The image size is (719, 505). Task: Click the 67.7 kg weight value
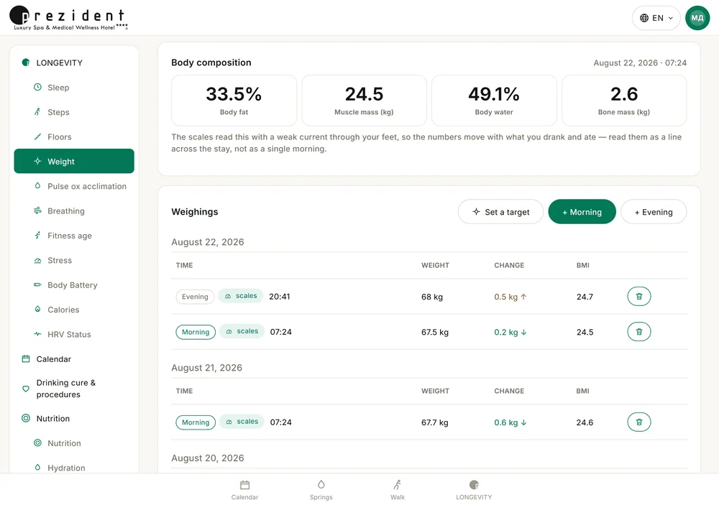[x=435, y=422]
